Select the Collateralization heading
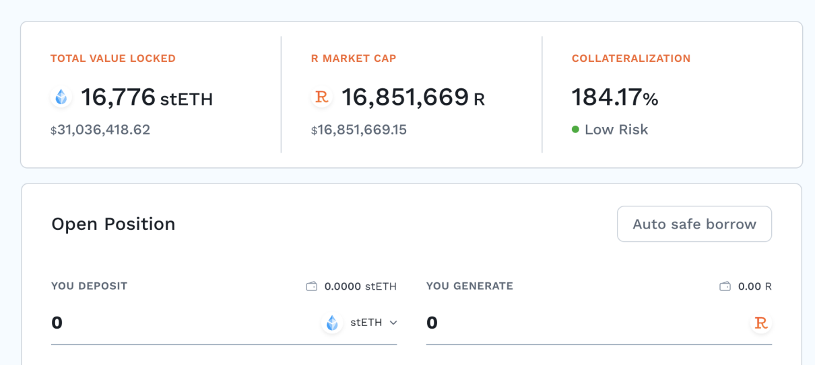 [631, 58]
